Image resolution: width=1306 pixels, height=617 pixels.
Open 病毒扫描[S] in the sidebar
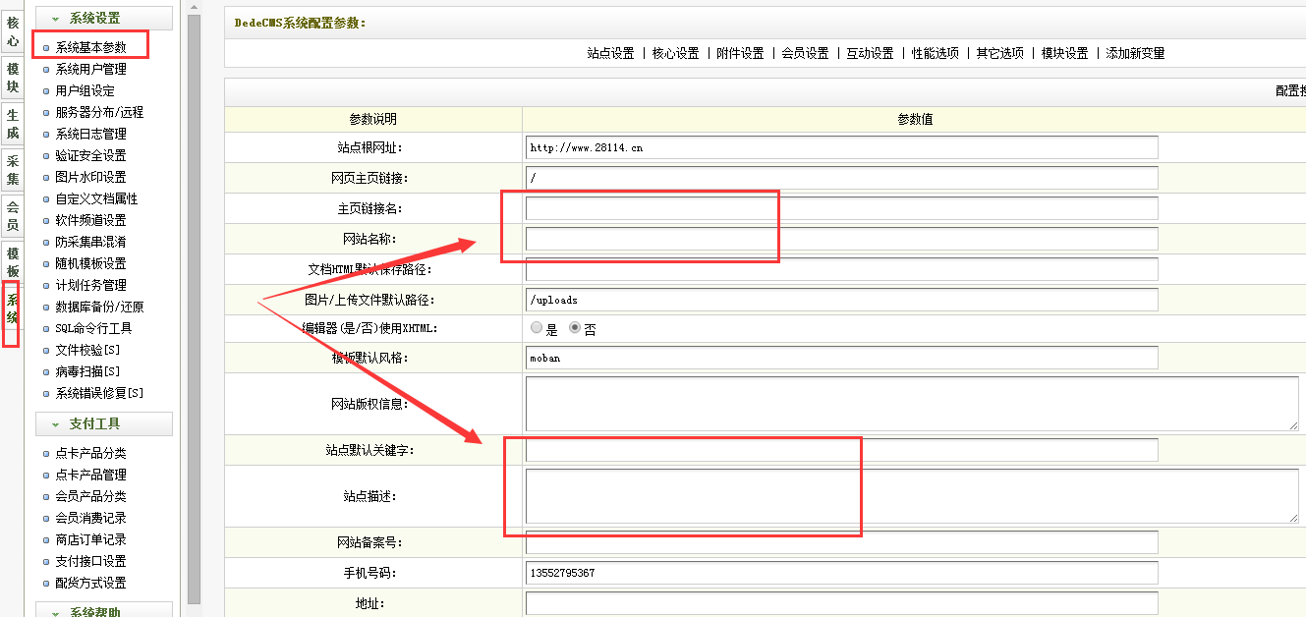(87, 371)
